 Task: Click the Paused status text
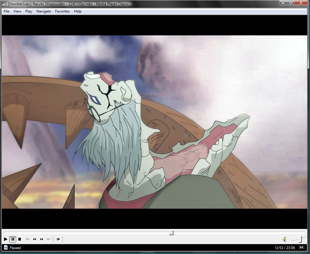15,248
